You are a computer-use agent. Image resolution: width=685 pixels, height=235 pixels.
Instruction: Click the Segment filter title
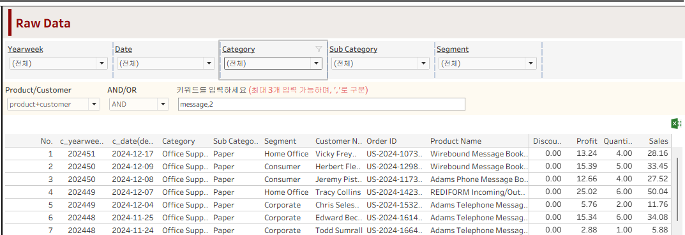[453, 49]
